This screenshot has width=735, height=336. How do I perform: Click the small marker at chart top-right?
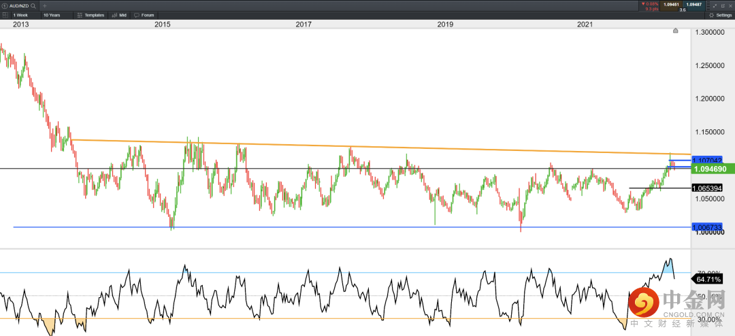point(675,31)
